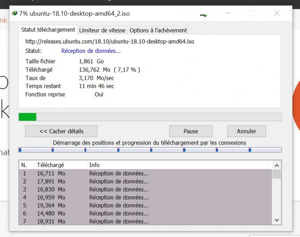The image size is (300, 237).
Task: Click the connections list scrollbar thumb
Action: tap(277, 174)
